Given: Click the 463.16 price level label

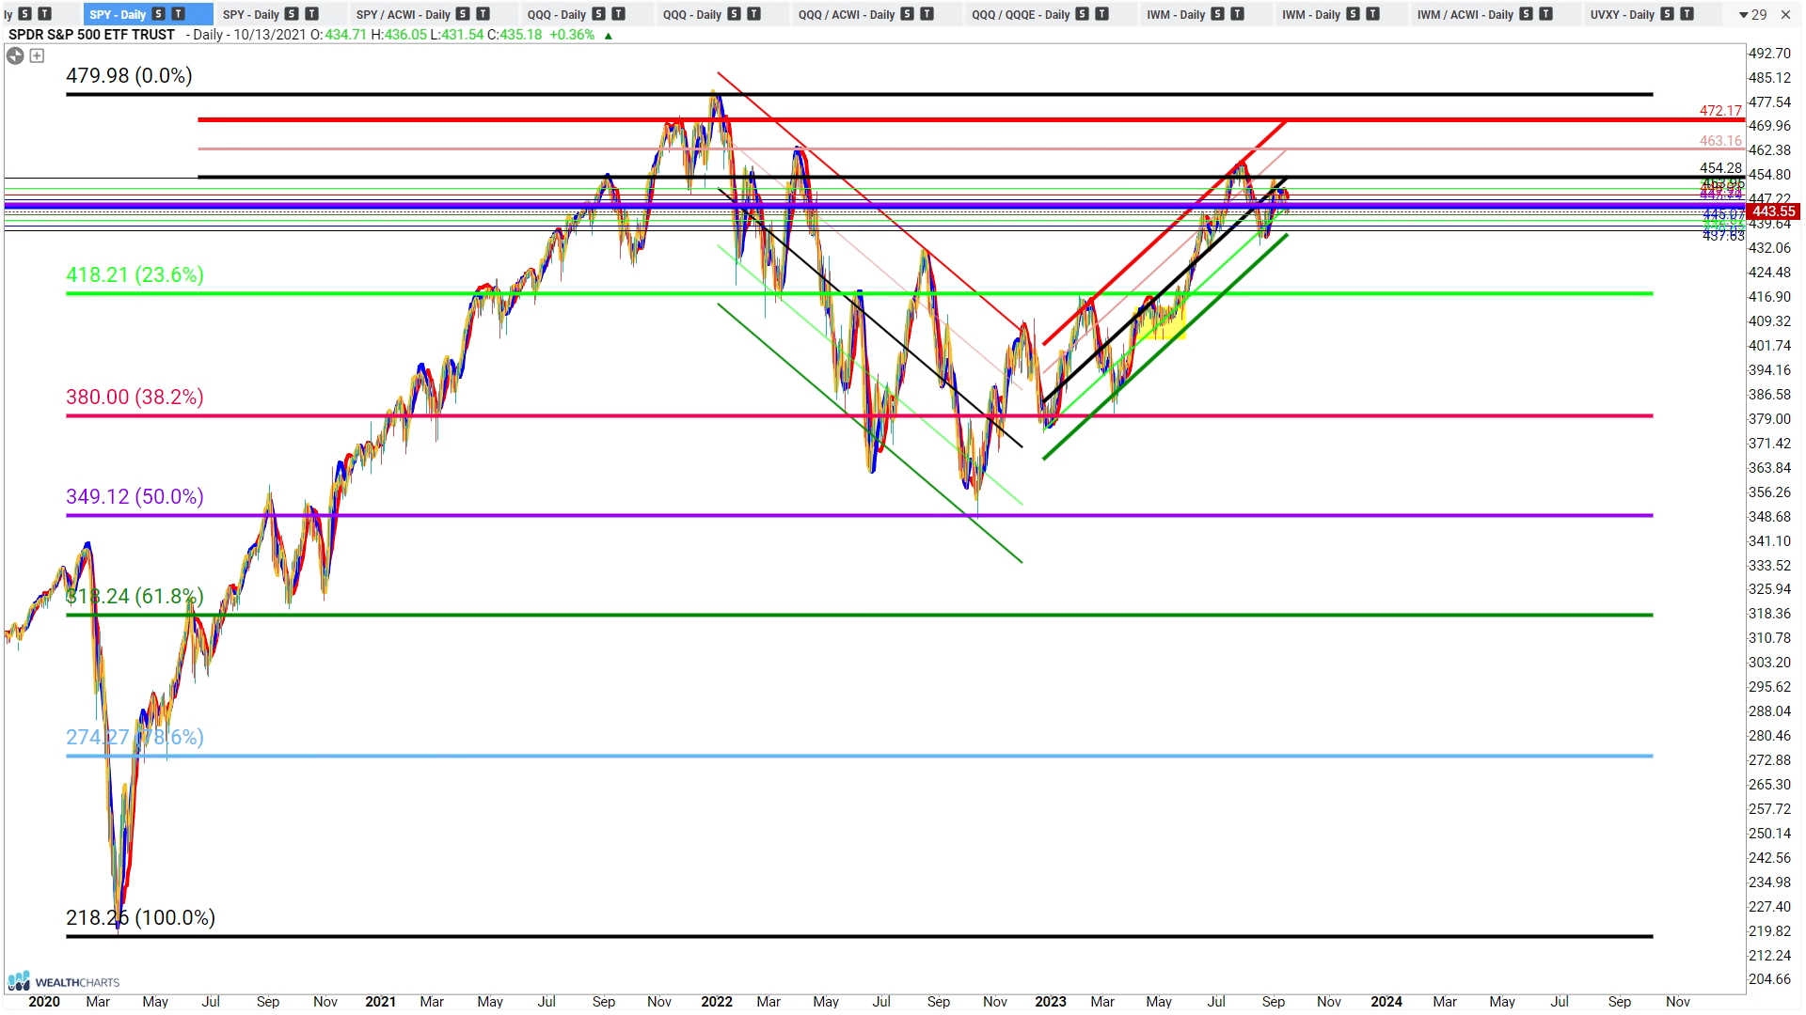Looking at the screenshot, I should coord(1720,141).
